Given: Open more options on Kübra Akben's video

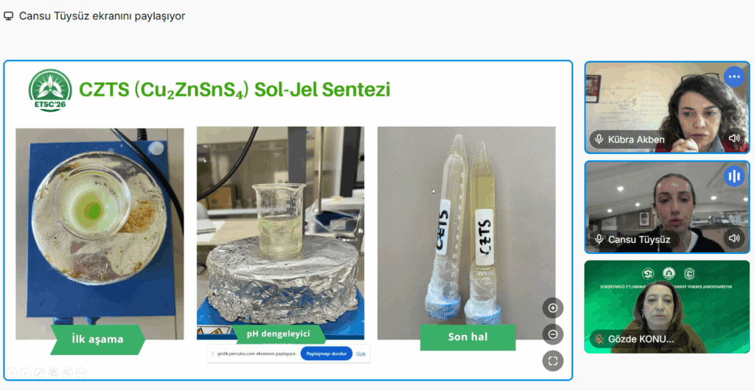Looking at the screenshot, I should point(734,77).
